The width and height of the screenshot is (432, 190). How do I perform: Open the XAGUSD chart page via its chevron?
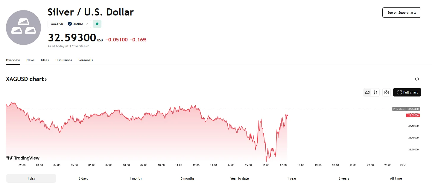click(x=45, y=79)
